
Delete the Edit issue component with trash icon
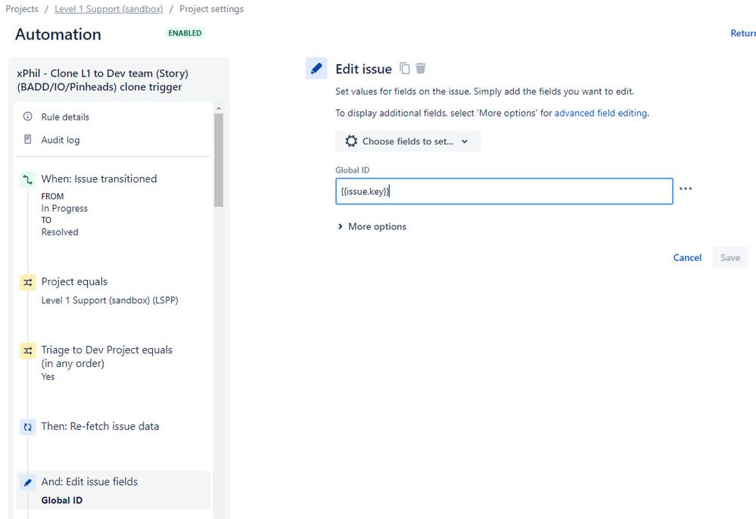[421, 68]
